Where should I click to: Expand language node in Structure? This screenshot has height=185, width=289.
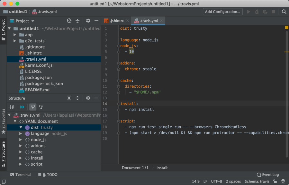[x=21, y=133]
